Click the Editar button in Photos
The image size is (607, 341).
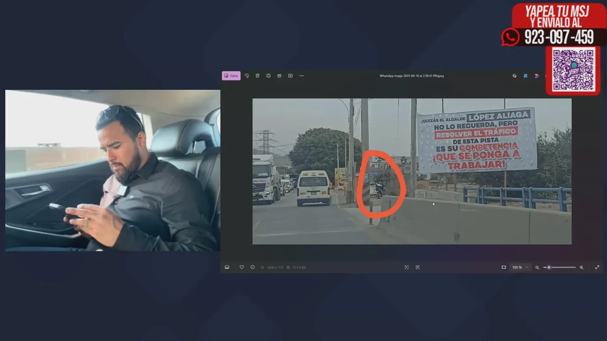click(x=231, y=76)
